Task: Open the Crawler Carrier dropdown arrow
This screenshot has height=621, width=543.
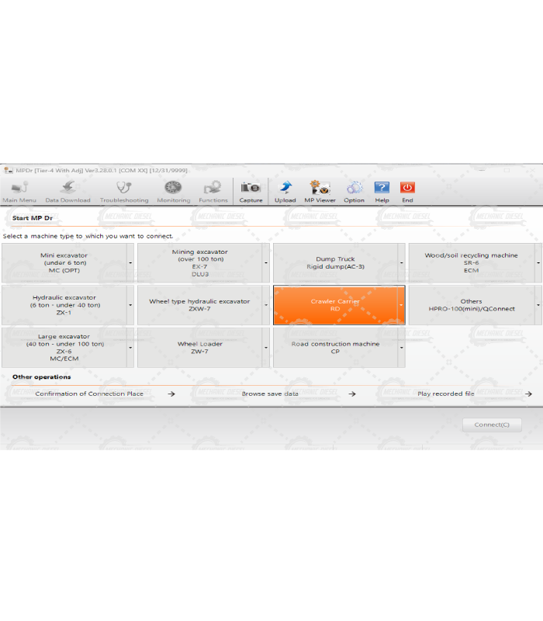Action: (401, 305)
